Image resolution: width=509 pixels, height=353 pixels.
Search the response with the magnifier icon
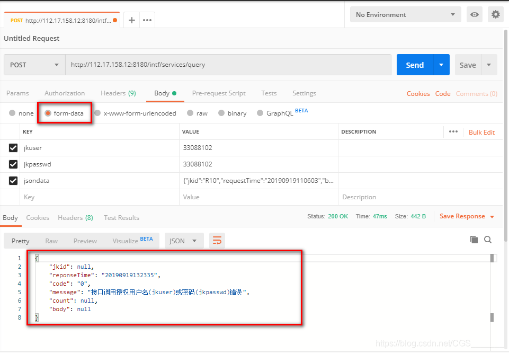488,240
